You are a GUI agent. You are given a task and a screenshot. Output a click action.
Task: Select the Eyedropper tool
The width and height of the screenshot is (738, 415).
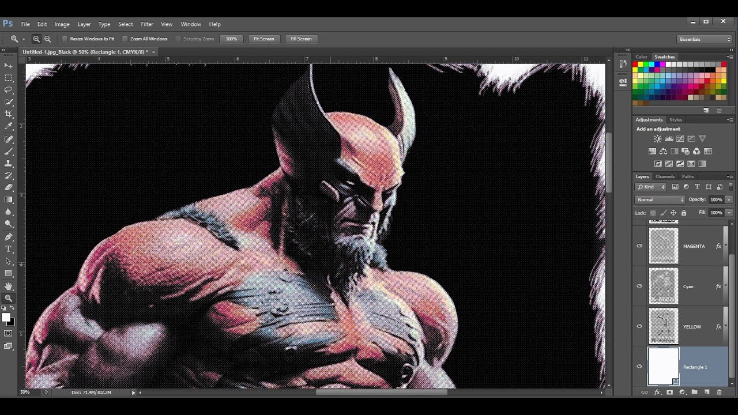pos(9,126)
